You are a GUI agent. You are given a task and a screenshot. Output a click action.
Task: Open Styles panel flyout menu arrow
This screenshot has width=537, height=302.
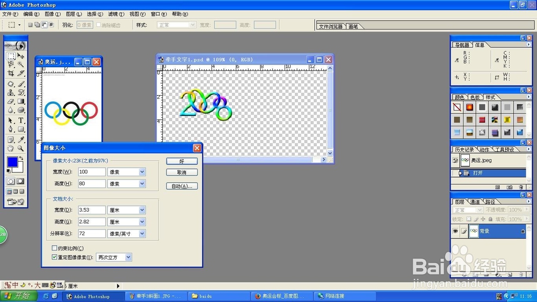[x=528, y=97]
